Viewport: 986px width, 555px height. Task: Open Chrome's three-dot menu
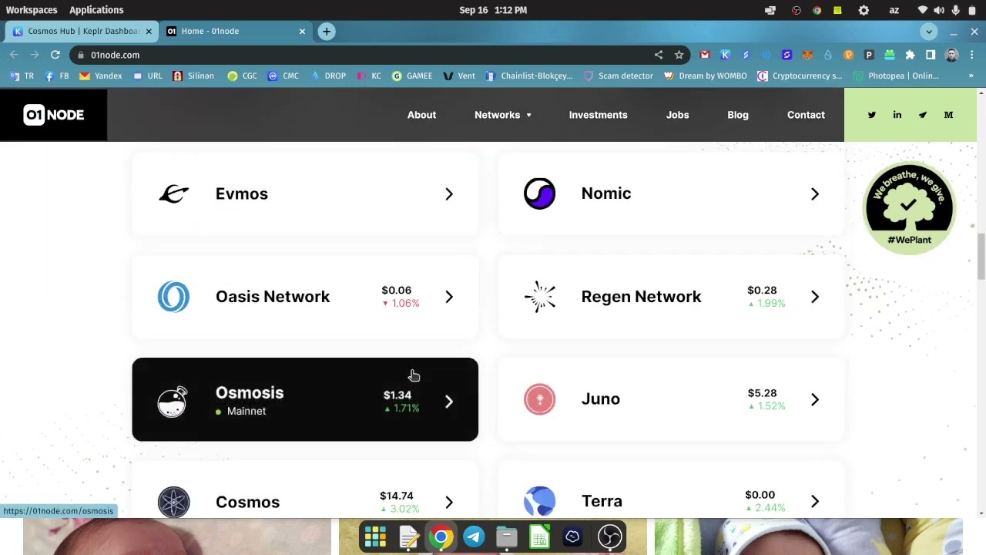pos(971,55)
